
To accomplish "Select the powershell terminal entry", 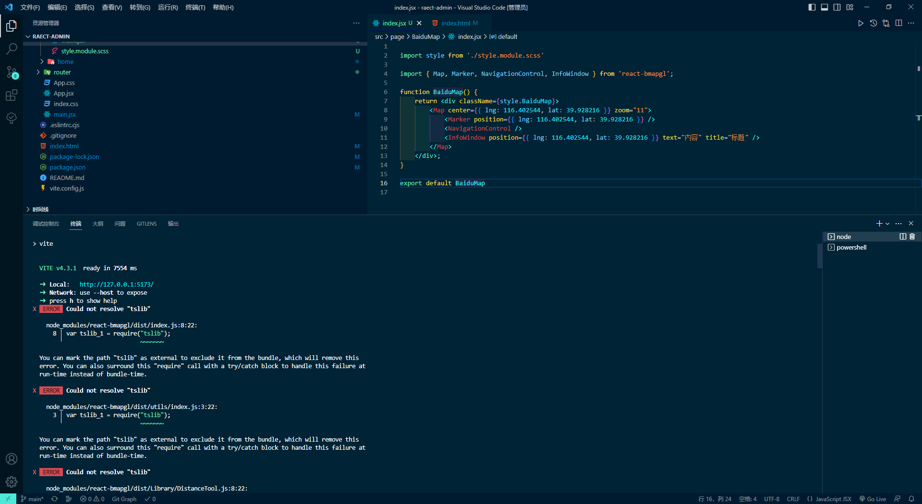I will point(871,248).
